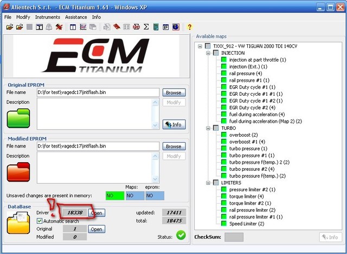Toggle the Automatic search checkbox
The height and width of the screenshot is (254, 347).
tap(40, 220)
